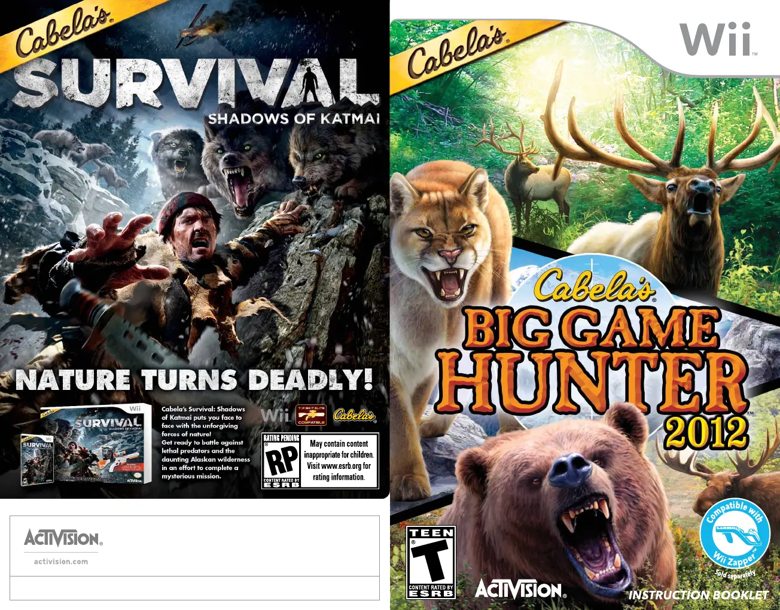The image size is (780, 610).
Task: Click the RP Rating Pending ESRB icon
Action: tap(281, 461)
